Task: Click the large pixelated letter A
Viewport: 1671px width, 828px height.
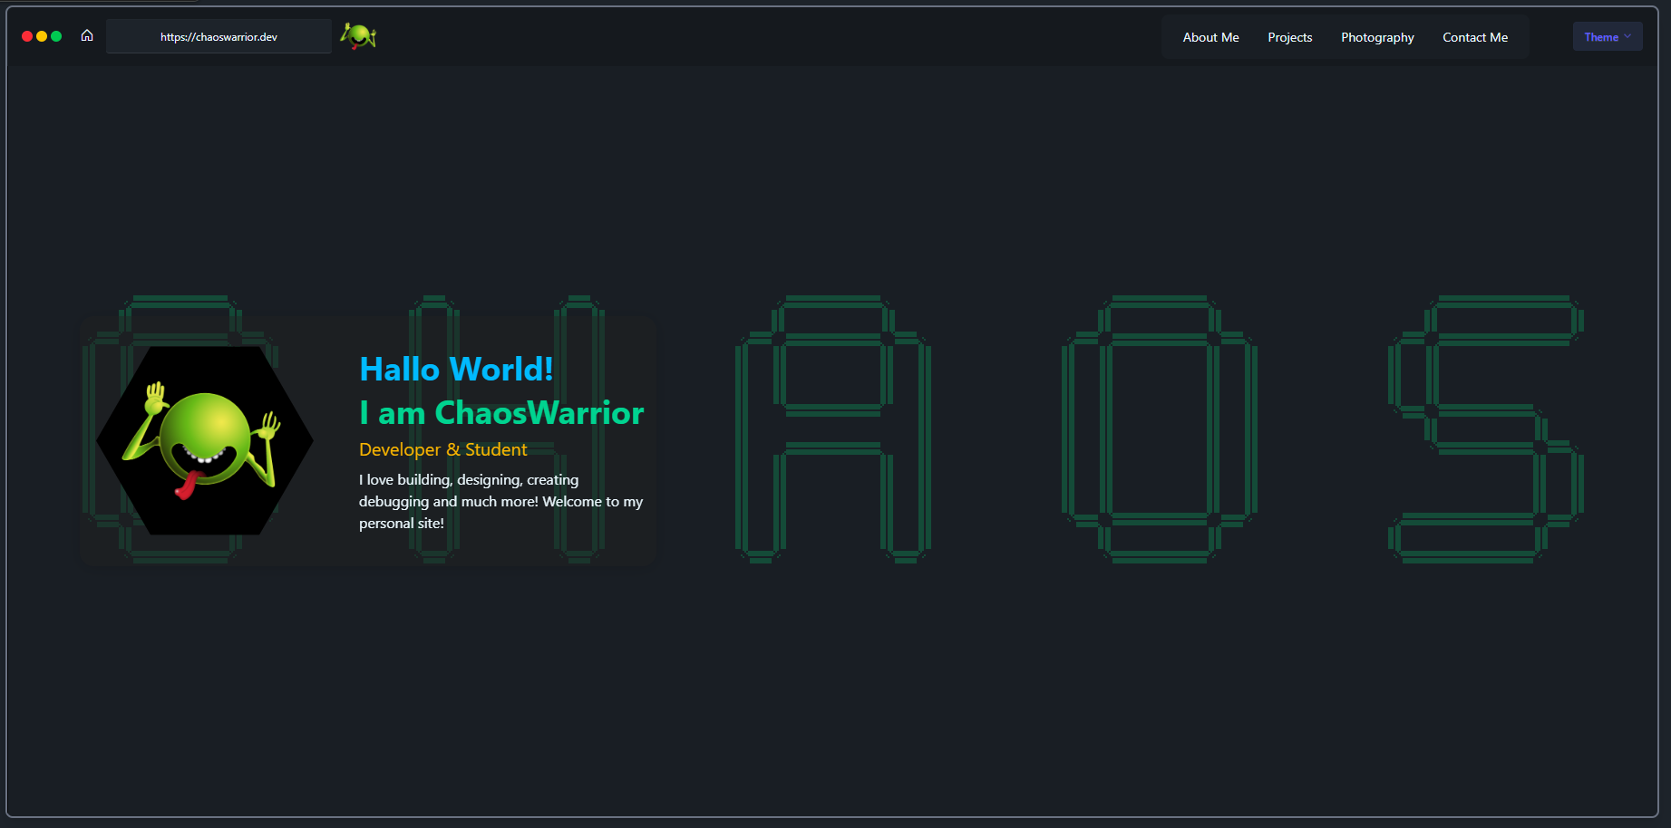Action: coord(832,428)
